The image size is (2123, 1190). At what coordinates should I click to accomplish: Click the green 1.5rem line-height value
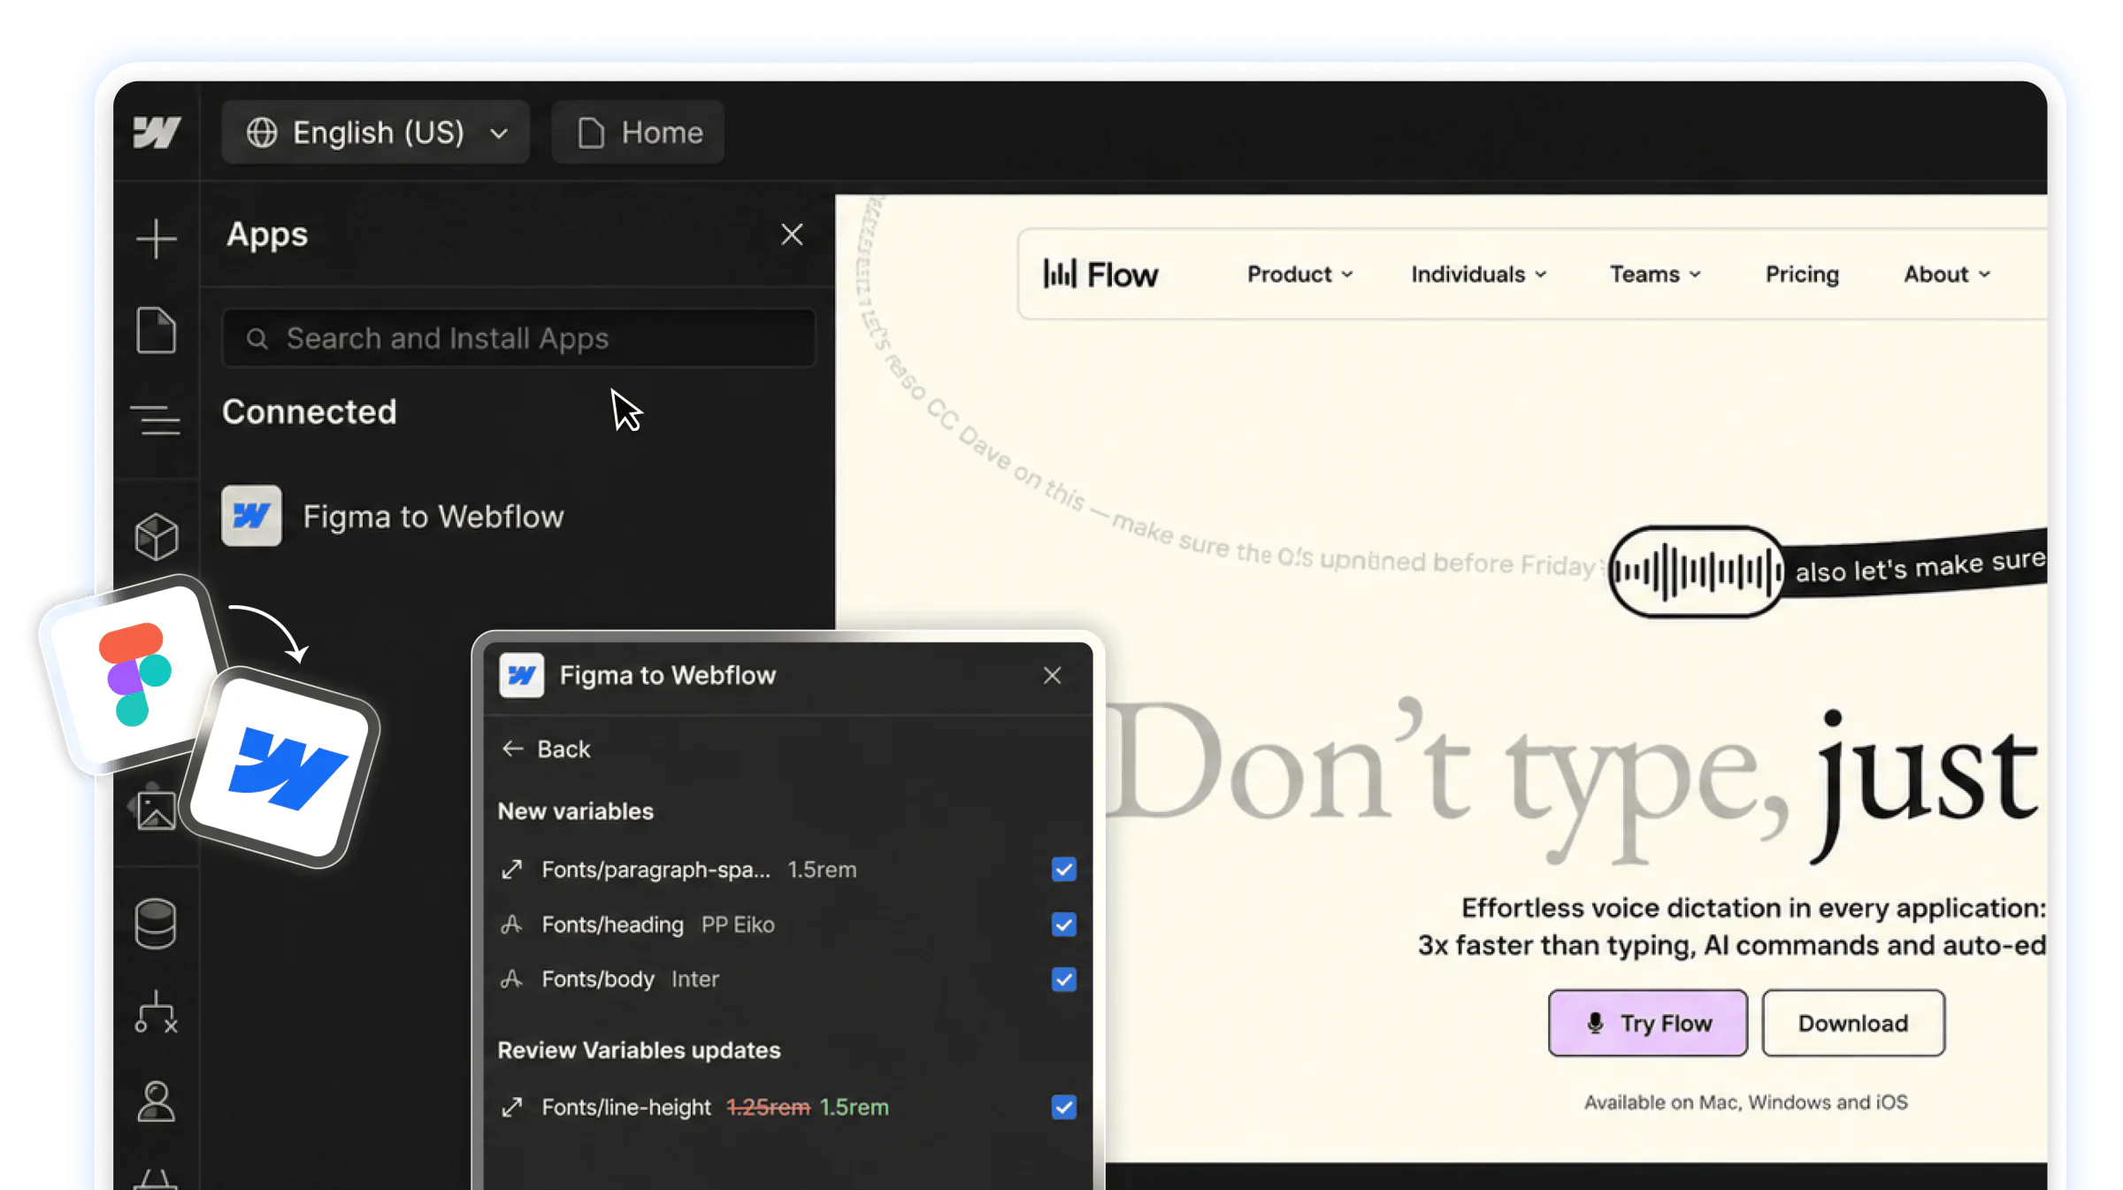point(855,1107)
